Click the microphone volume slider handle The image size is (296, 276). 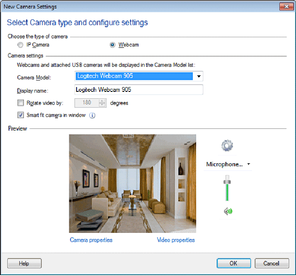(227, 181)
